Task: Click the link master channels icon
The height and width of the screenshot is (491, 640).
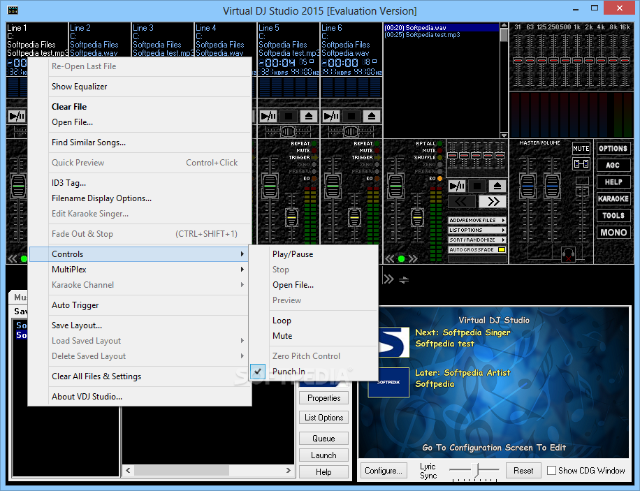Action: pos(581,163)
